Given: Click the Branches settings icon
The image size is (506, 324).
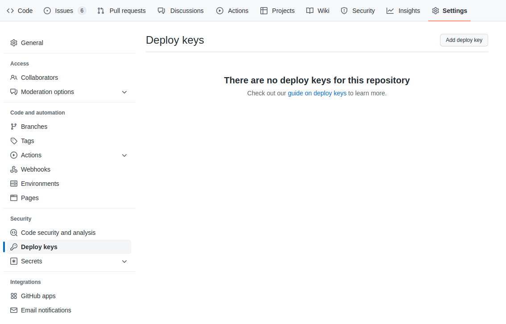Looking at the screenshot, I should pyautogui.click(x=13, y=127).
